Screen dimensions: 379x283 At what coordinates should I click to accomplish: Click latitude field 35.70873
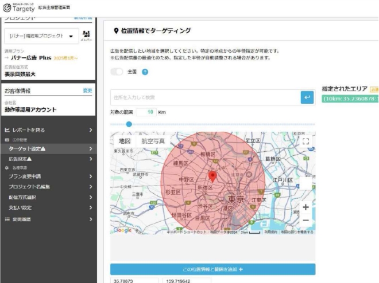point(134,281)
